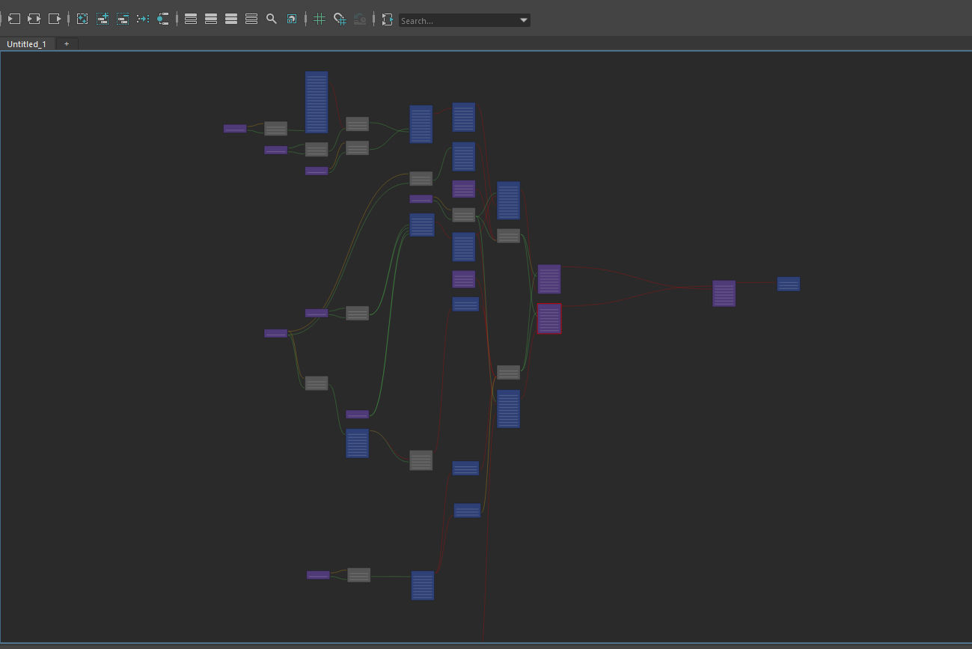Select the Untitled_1 tab
The width and height of the screenshot is (972, 649).
pyautogui.click(x=26, y=44)
